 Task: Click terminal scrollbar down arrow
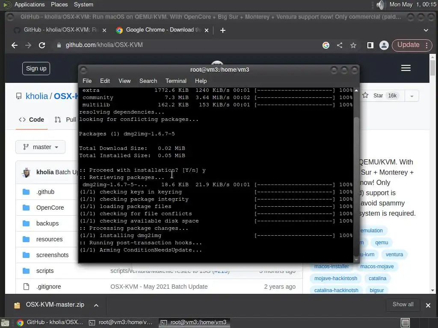(x=356, y=260)
